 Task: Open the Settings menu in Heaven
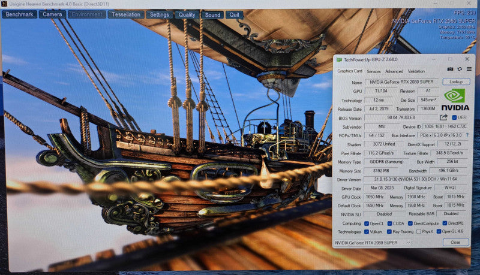[160, 14]
